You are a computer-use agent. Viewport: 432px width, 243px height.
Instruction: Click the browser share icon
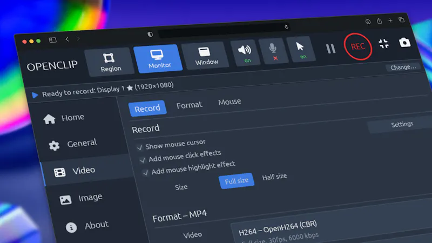coord(380,21)
